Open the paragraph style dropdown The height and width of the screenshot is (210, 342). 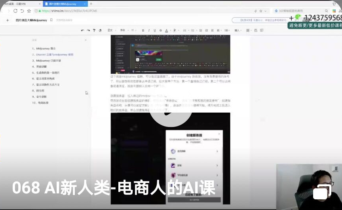pos(111,30)
